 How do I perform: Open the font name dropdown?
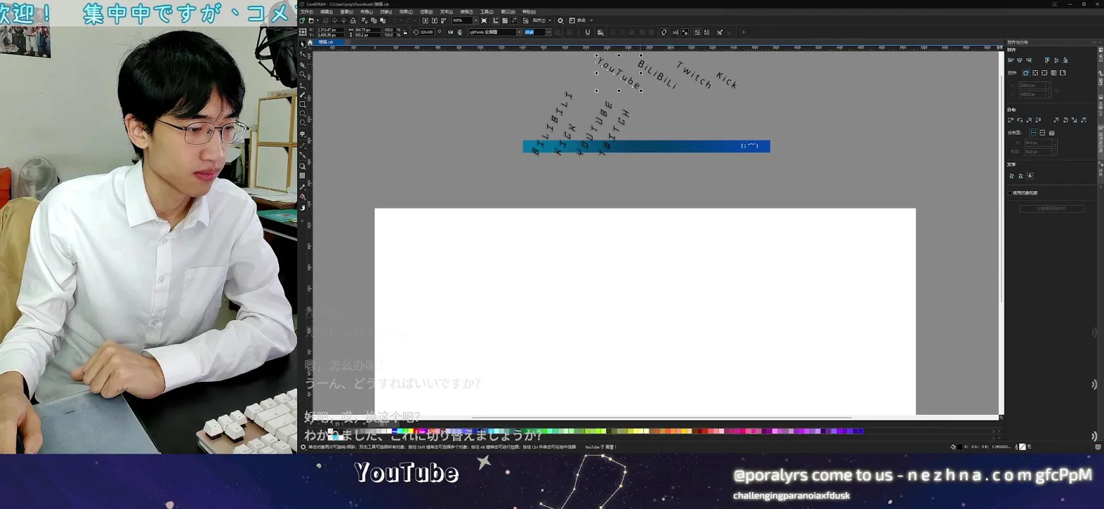(519, 32)
